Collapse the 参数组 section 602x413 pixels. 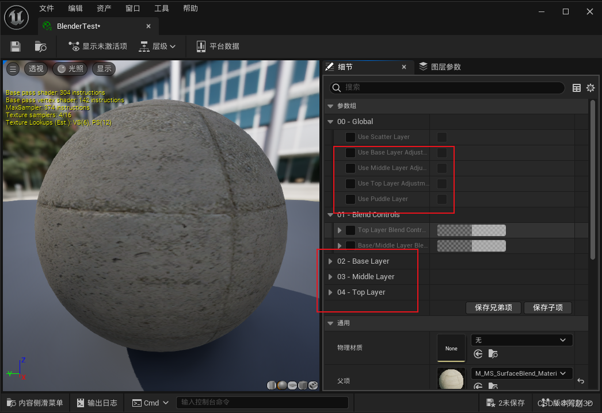tap(330, 106)
